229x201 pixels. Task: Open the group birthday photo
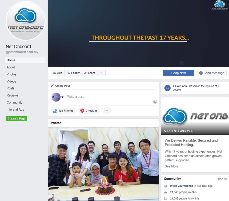coord(103,164)
